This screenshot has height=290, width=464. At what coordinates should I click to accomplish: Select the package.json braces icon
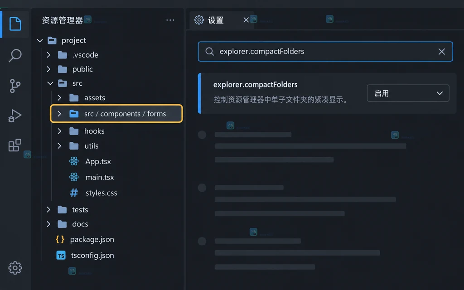(60, 239)
